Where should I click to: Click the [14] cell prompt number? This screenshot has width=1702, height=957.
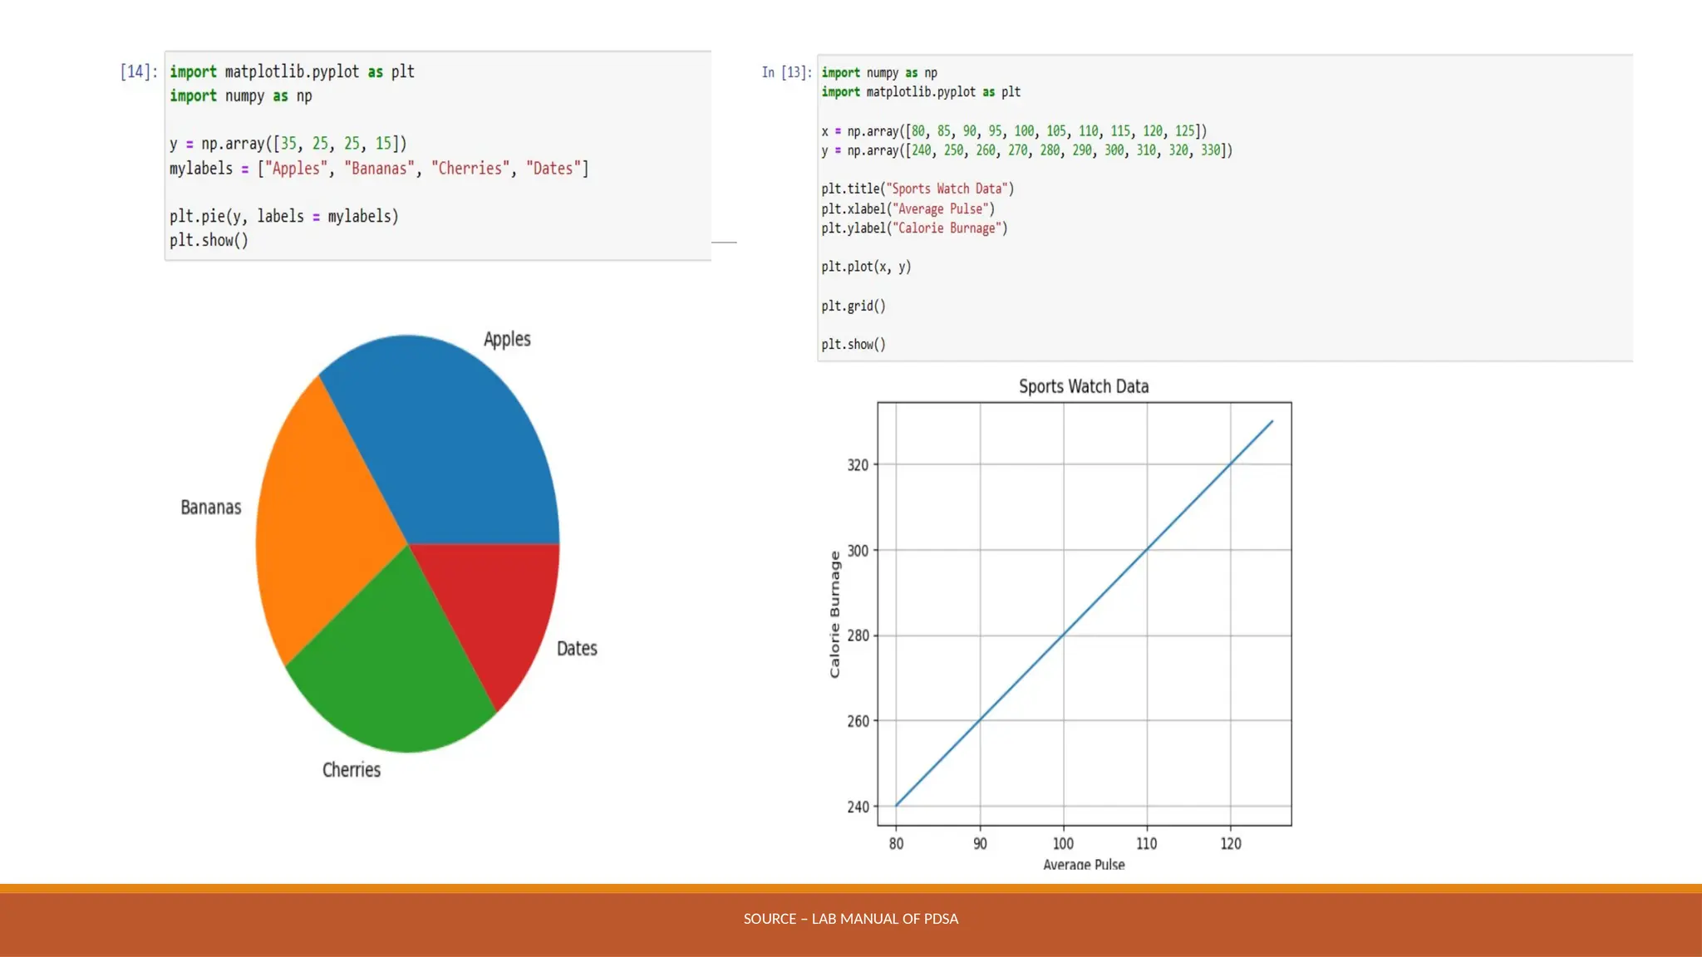[138, 71]
